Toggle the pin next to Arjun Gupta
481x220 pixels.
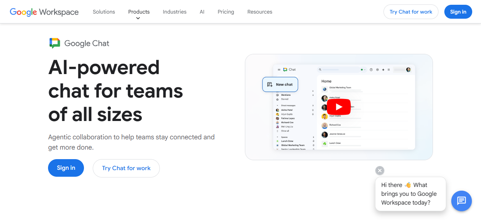click(x=313, y=114)
